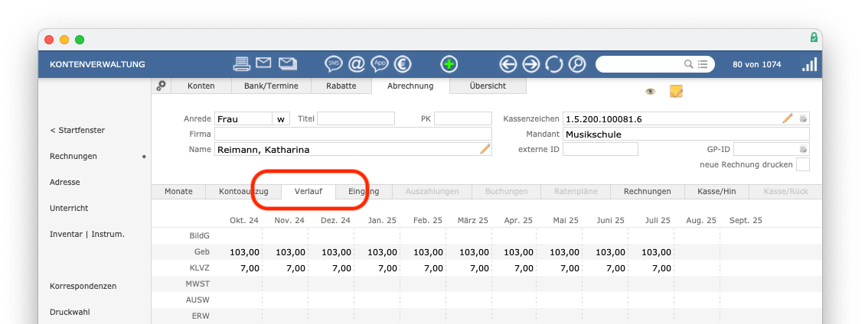
Task: Click the signal bars statistics icon
Action: 809,64
